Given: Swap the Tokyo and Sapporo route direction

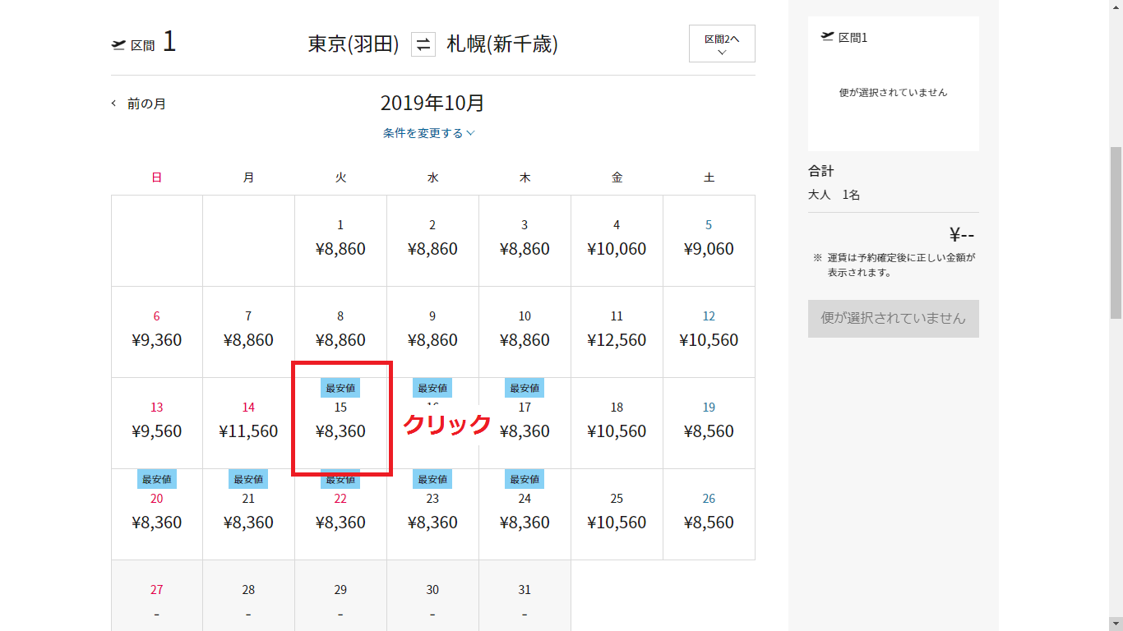Looking at the screenshot, I should click(423, 44).
